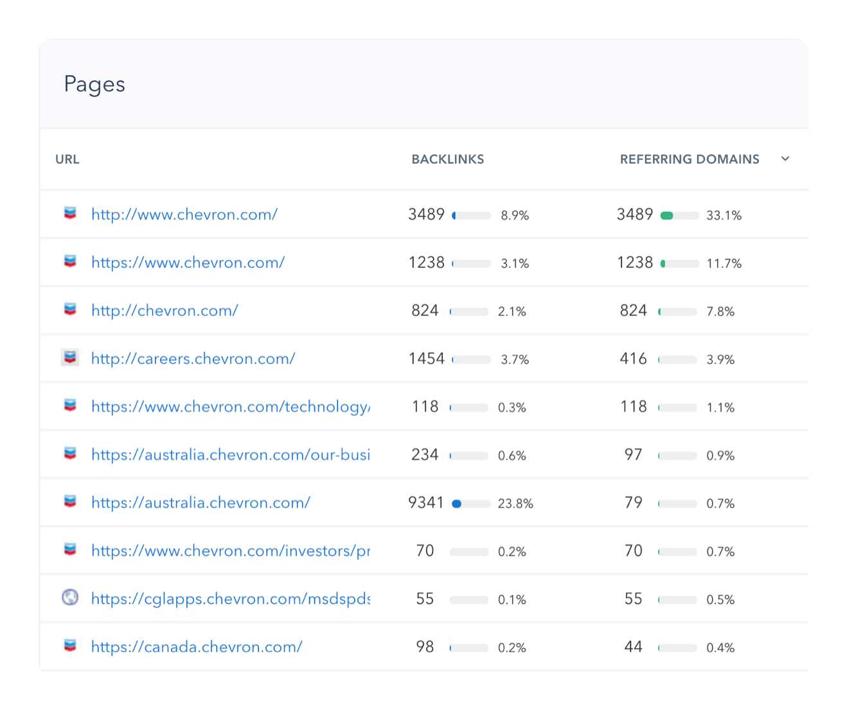
Task: Select the backlinks value 234
Action: (425, 455)
